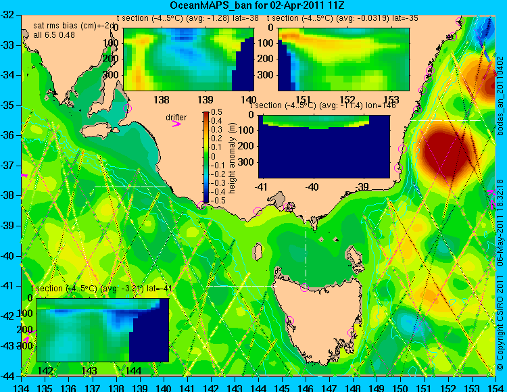
Task: Click the '-44' latitude label on main map axis
Action: coord(9,376)
